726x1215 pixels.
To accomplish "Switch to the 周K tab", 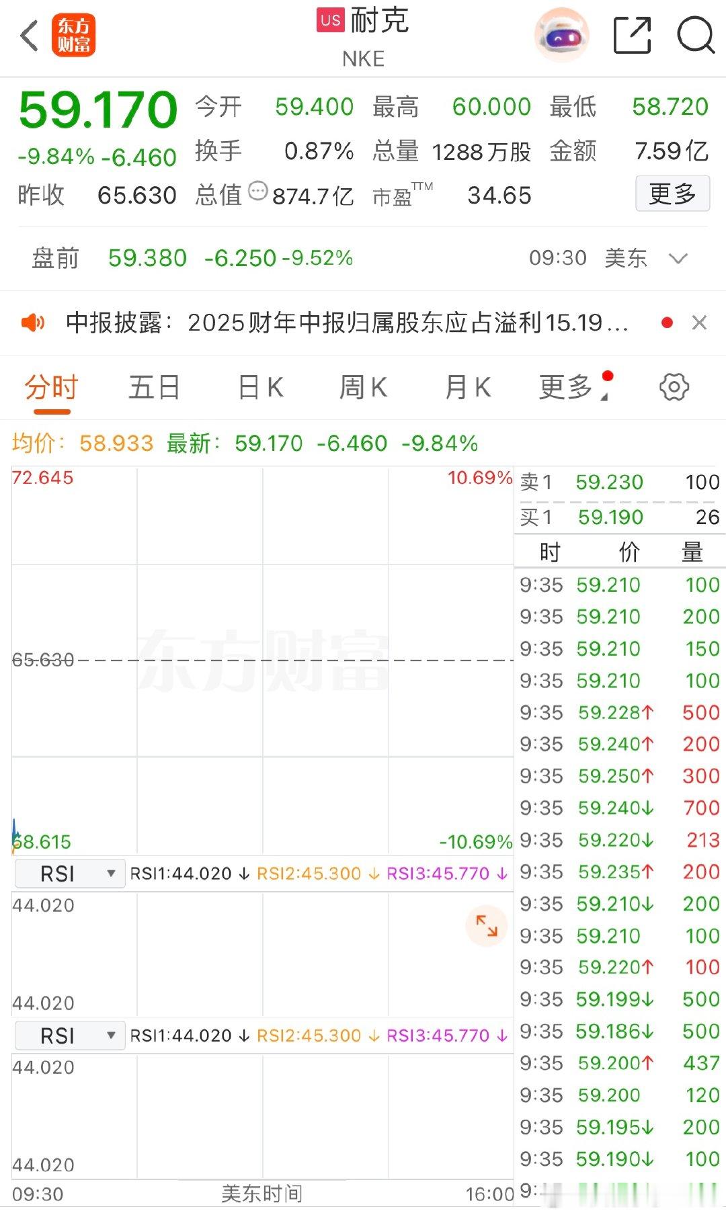I will 363,388.
